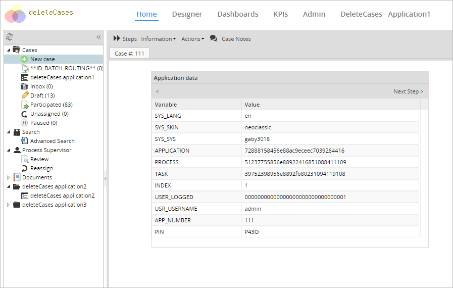Open Draft cases pencil icon

click(25, 95)
